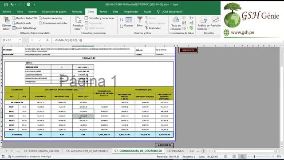The width and height of the screenshot is (284, 160).
Task: Open the Programador ribbon tab
Action: click(131, 12)
